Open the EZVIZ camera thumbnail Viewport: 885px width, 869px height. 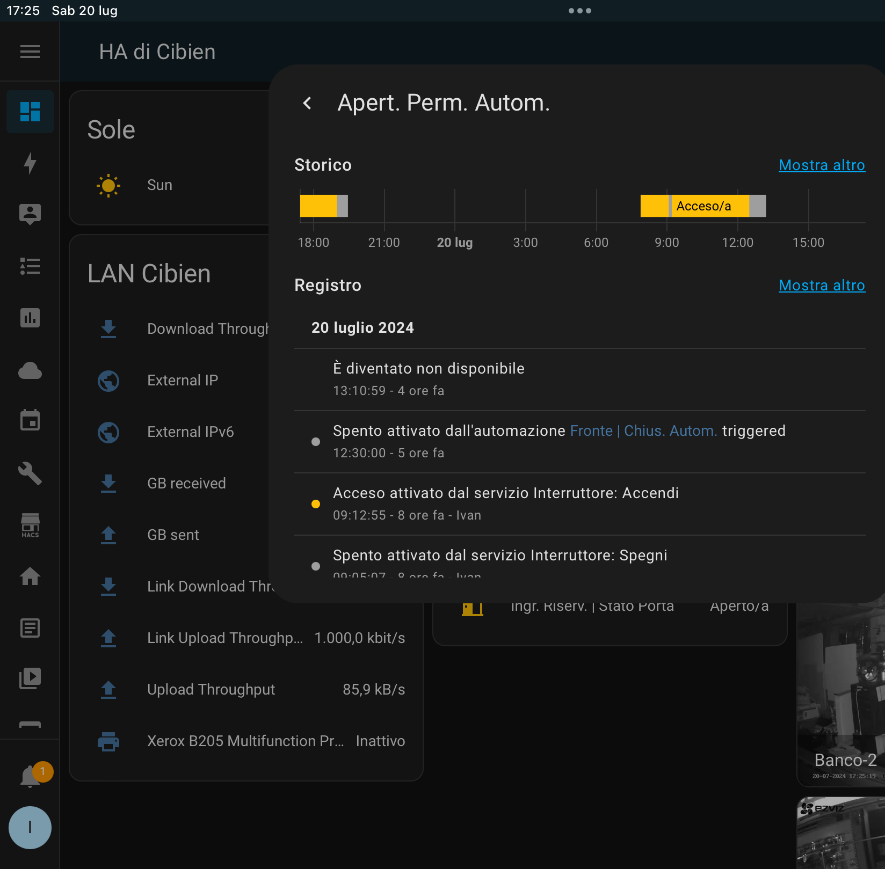coord(841,833)
